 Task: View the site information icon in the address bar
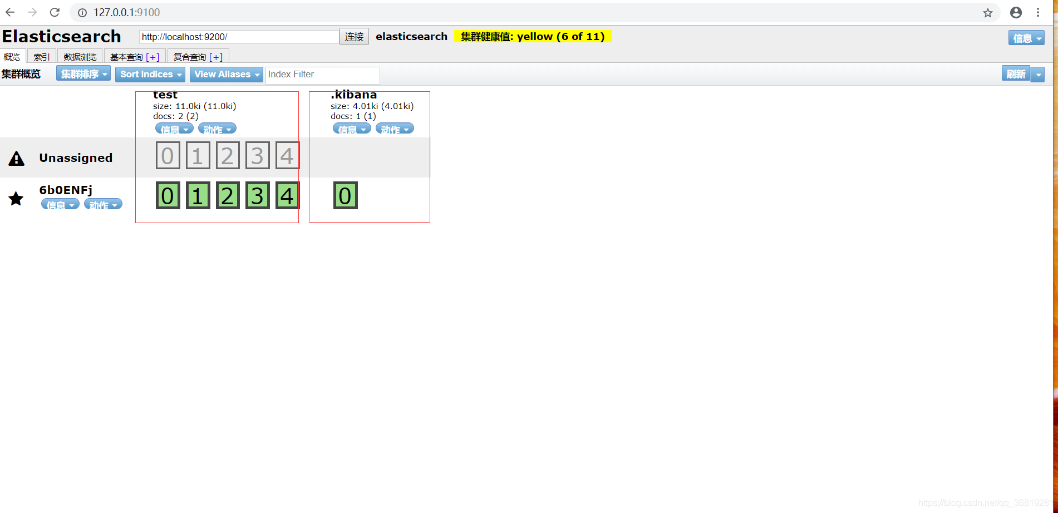[x=82, y=13]
